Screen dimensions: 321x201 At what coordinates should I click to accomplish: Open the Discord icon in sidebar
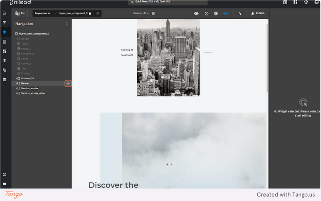[x=4, y=184]
